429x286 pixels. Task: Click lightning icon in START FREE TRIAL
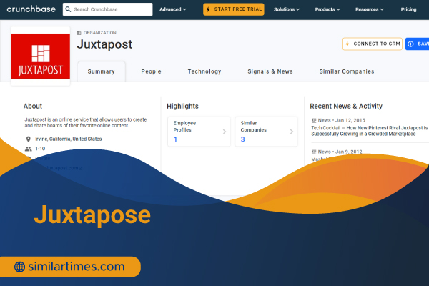pos(208,9)
